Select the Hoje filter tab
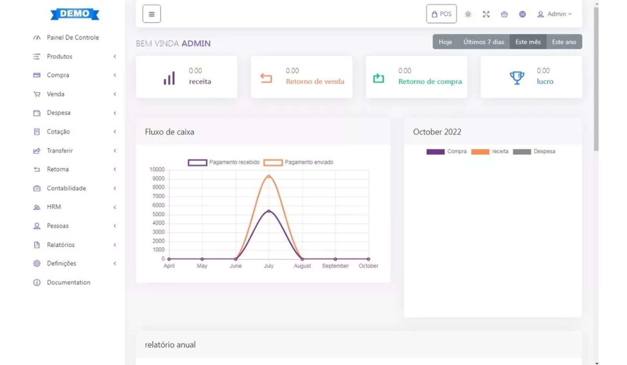This screenshot has height=365, width=627. click(x=445, y=42)
